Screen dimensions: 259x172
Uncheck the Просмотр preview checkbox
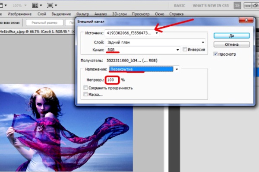click(x=215, y=54)
